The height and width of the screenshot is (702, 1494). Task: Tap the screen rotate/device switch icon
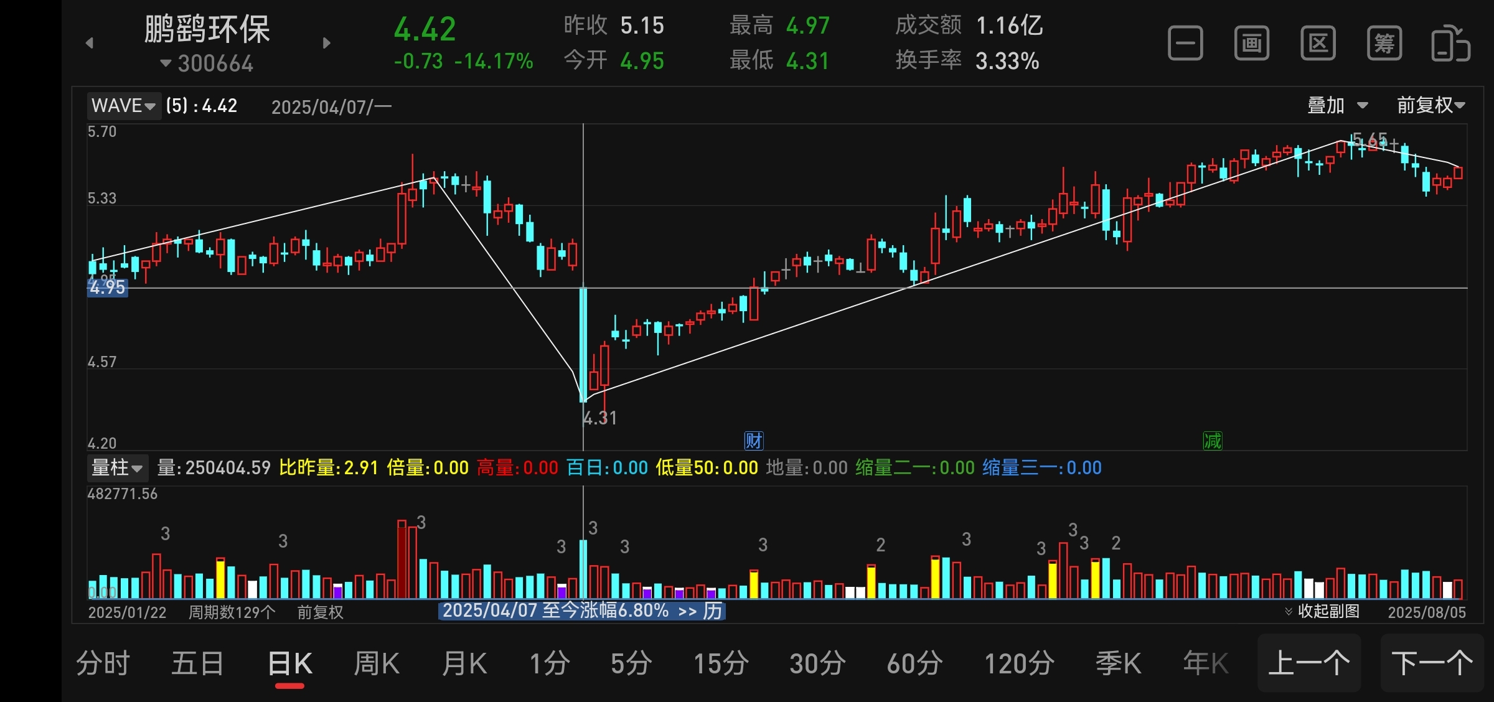(1451, 44)
